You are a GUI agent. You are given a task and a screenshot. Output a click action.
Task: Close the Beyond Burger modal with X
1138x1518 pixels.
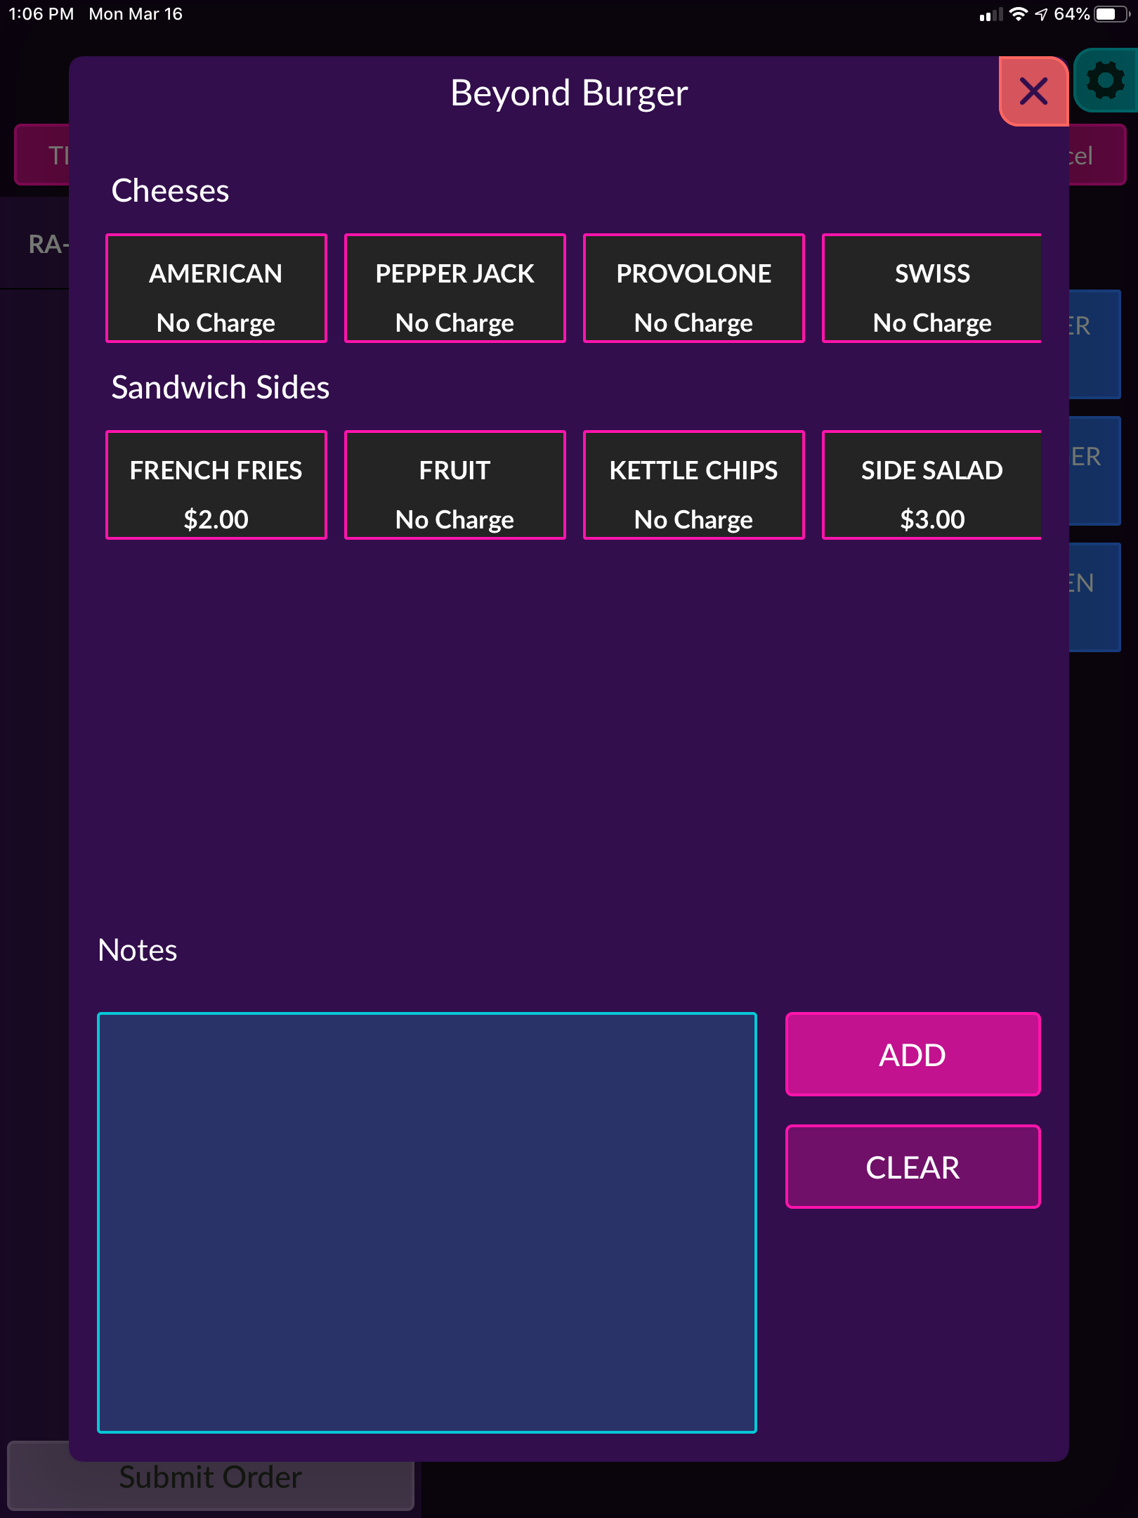click(1033, 91)
